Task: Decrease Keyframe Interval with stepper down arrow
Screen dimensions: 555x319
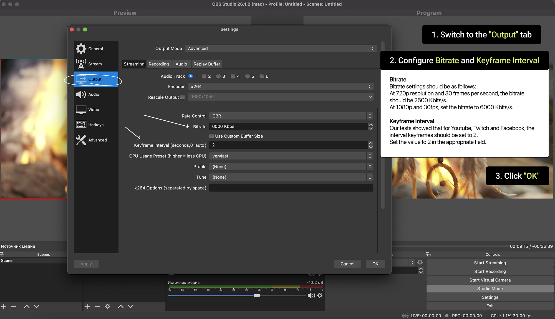Action: 370,147
